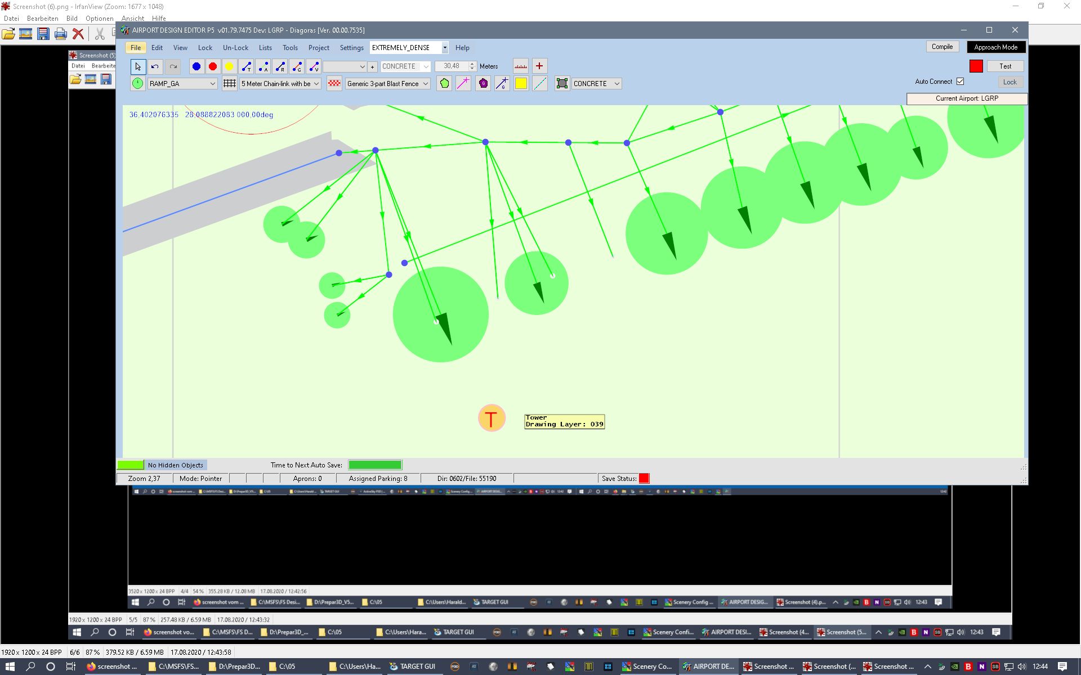Open the Lists menu
The height and width of the screenshot is (675, 1081).
265,48
